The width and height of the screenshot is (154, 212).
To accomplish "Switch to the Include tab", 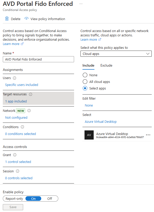I will 88,65.
